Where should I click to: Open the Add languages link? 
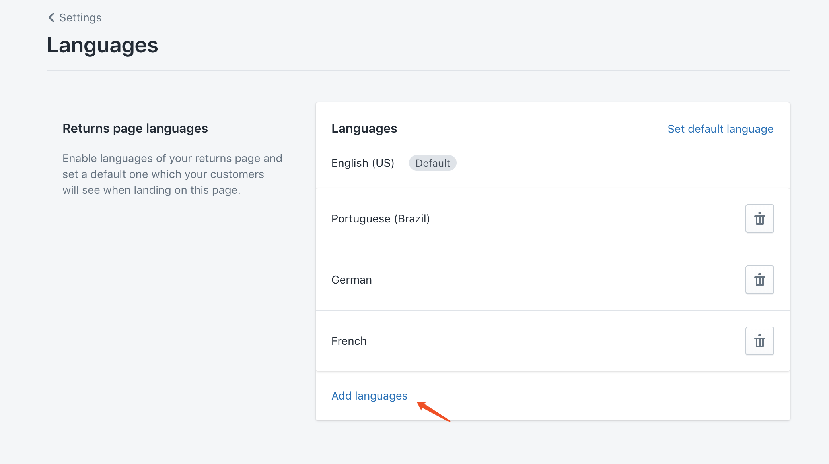[369, 396]
